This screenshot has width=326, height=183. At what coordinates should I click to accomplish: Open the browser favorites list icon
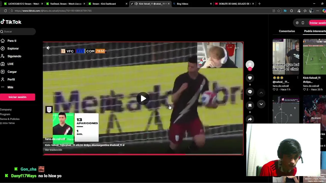(305, 11)
